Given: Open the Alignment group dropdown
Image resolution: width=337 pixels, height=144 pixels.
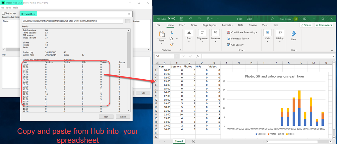Looking at the screenshot, I should (202, 35).
